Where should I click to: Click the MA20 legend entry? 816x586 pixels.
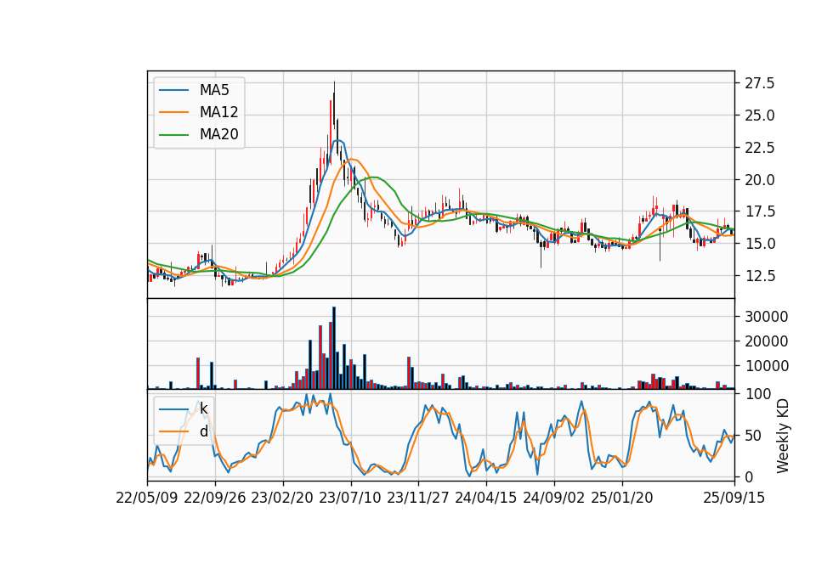pyautogui.click(x=198, y=134)
